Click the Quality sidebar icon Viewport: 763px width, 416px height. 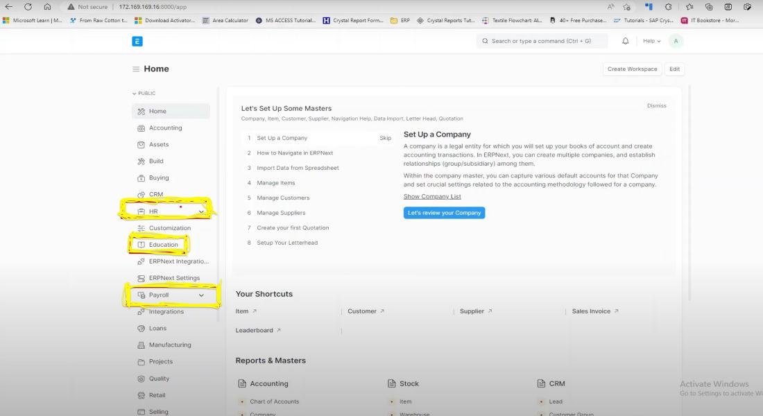pos(141,379)
